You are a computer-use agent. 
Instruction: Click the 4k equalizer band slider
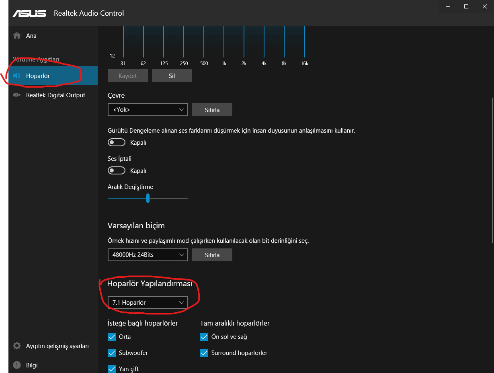[x=264, y=41]
